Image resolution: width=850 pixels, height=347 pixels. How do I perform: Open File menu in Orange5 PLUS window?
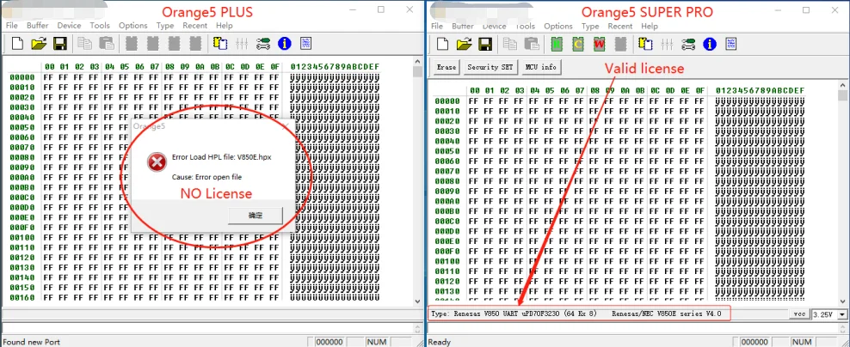coord(11,26)
